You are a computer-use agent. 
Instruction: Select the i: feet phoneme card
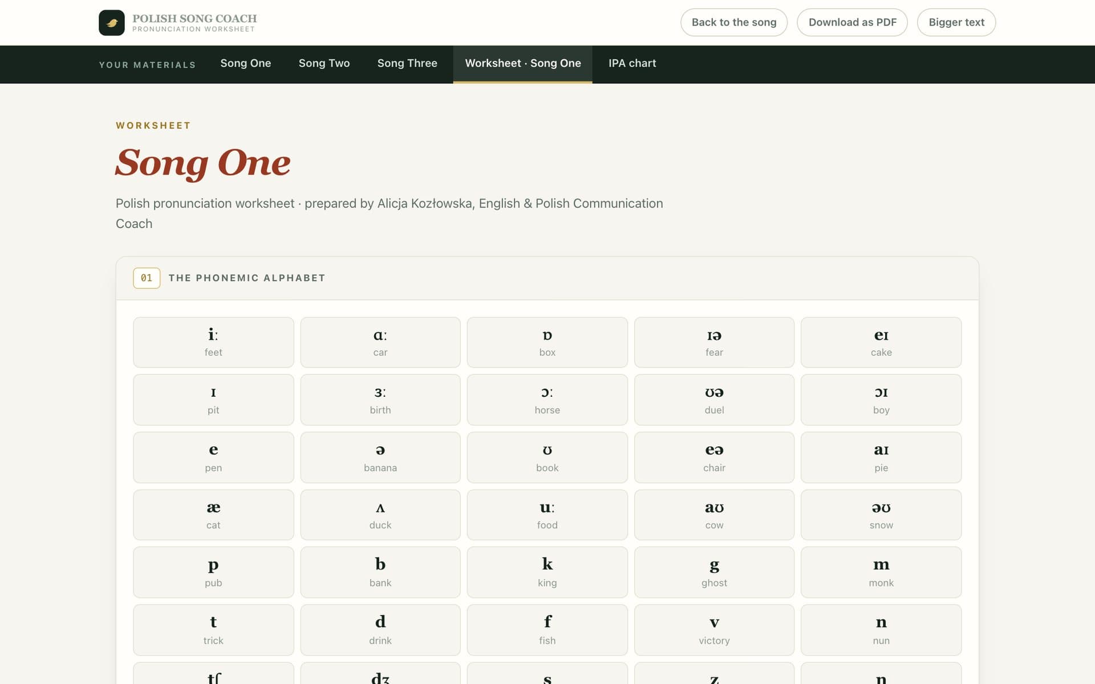213,342
